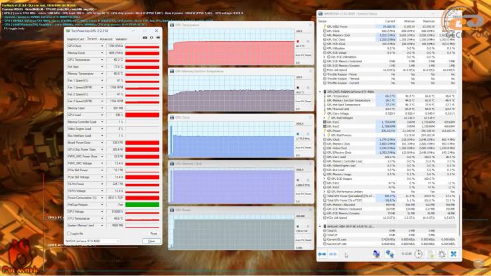This screenshot has height=276, width=491.
Task: Click the HWiNFO network connection icon
Action: pyautogui.click(x=390, y=254)
